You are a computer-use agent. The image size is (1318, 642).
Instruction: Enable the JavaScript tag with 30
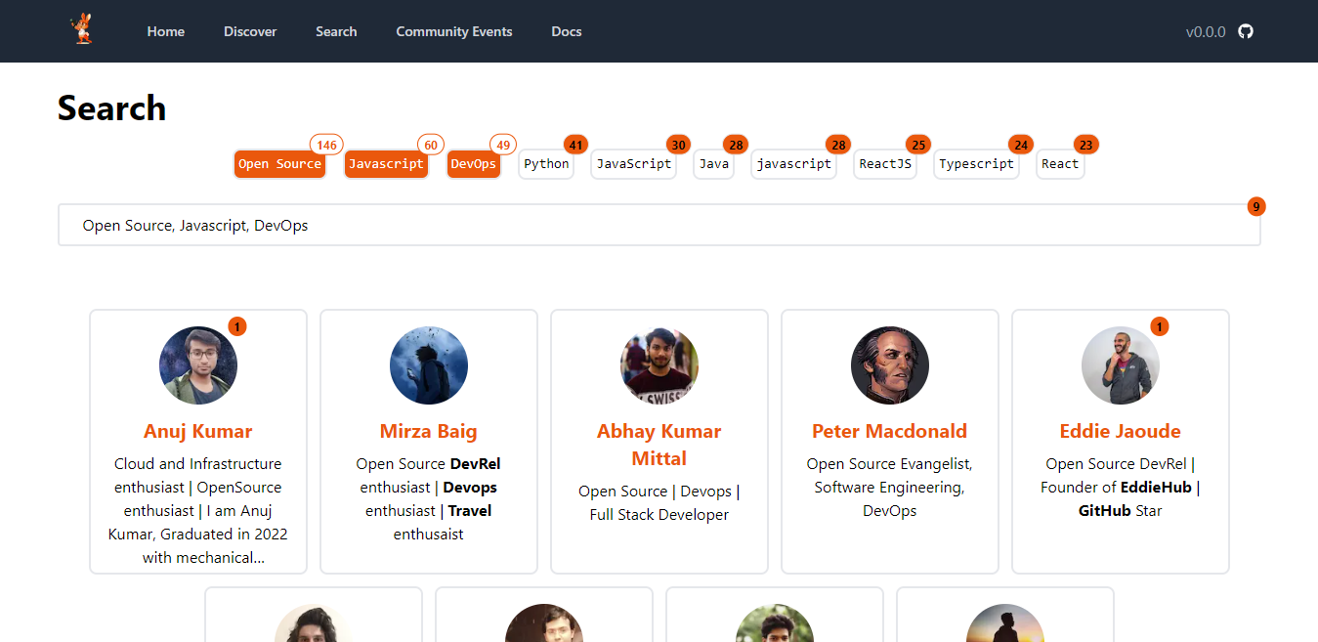634,164
